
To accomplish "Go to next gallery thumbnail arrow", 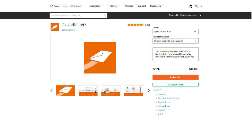I will (148, 91).
